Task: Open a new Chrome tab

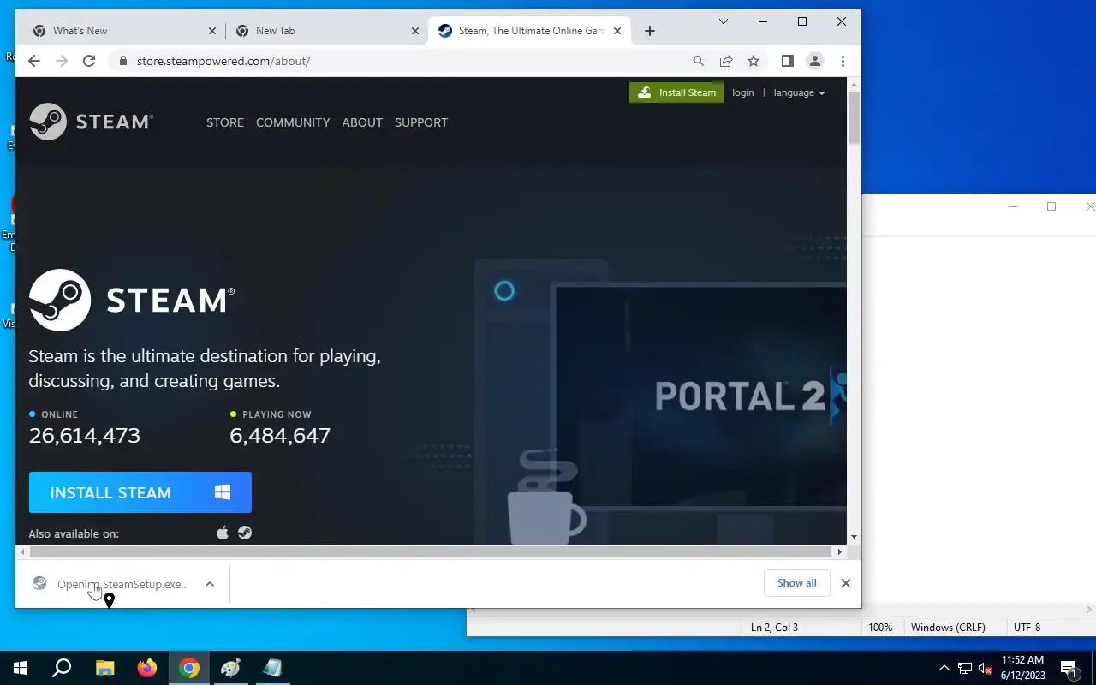Action: point(650,31)
